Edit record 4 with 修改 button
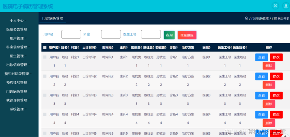 276,115
